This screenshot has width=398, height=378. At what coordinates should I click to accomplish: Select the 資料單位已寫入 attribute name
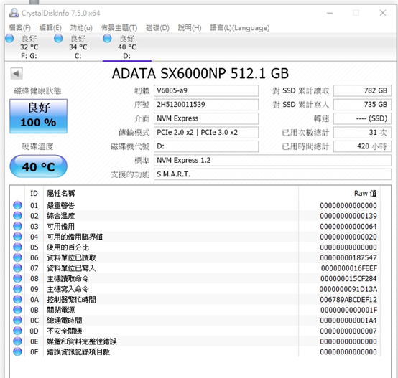coord(71,268)
